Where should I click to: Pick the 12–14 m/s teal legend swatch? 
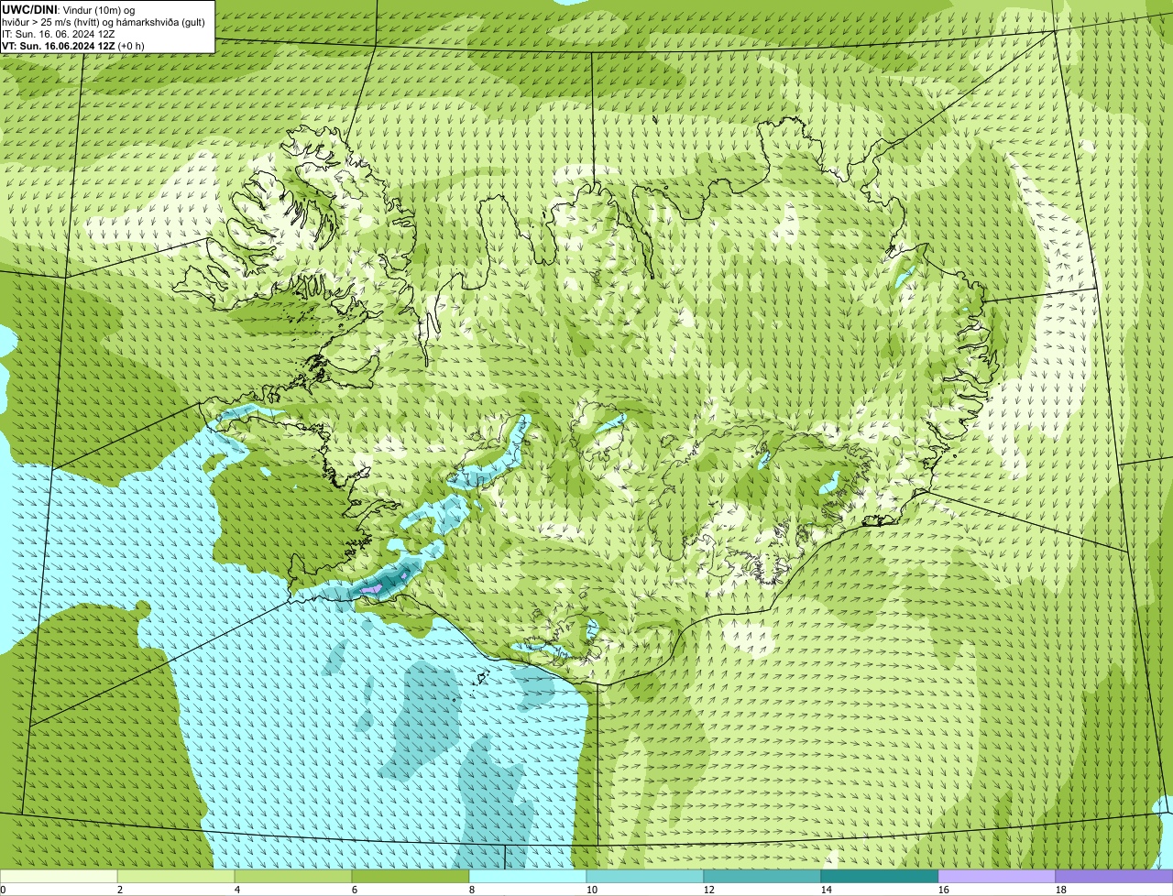tap(762, 877)
